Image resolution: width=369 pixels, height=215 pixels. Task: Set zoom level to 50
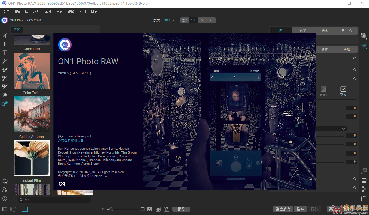(x=203, y=20)
